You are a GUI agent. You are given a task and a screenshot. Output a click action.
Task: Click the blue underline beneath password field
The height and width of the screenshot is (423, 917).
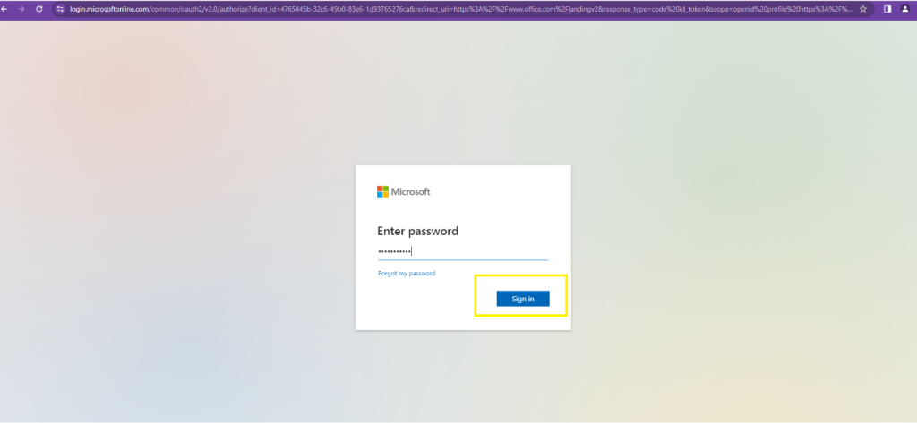463,260
